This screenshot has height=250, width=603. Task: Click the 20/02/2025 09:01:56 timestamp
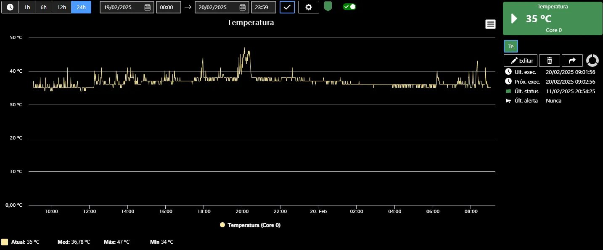570,72
